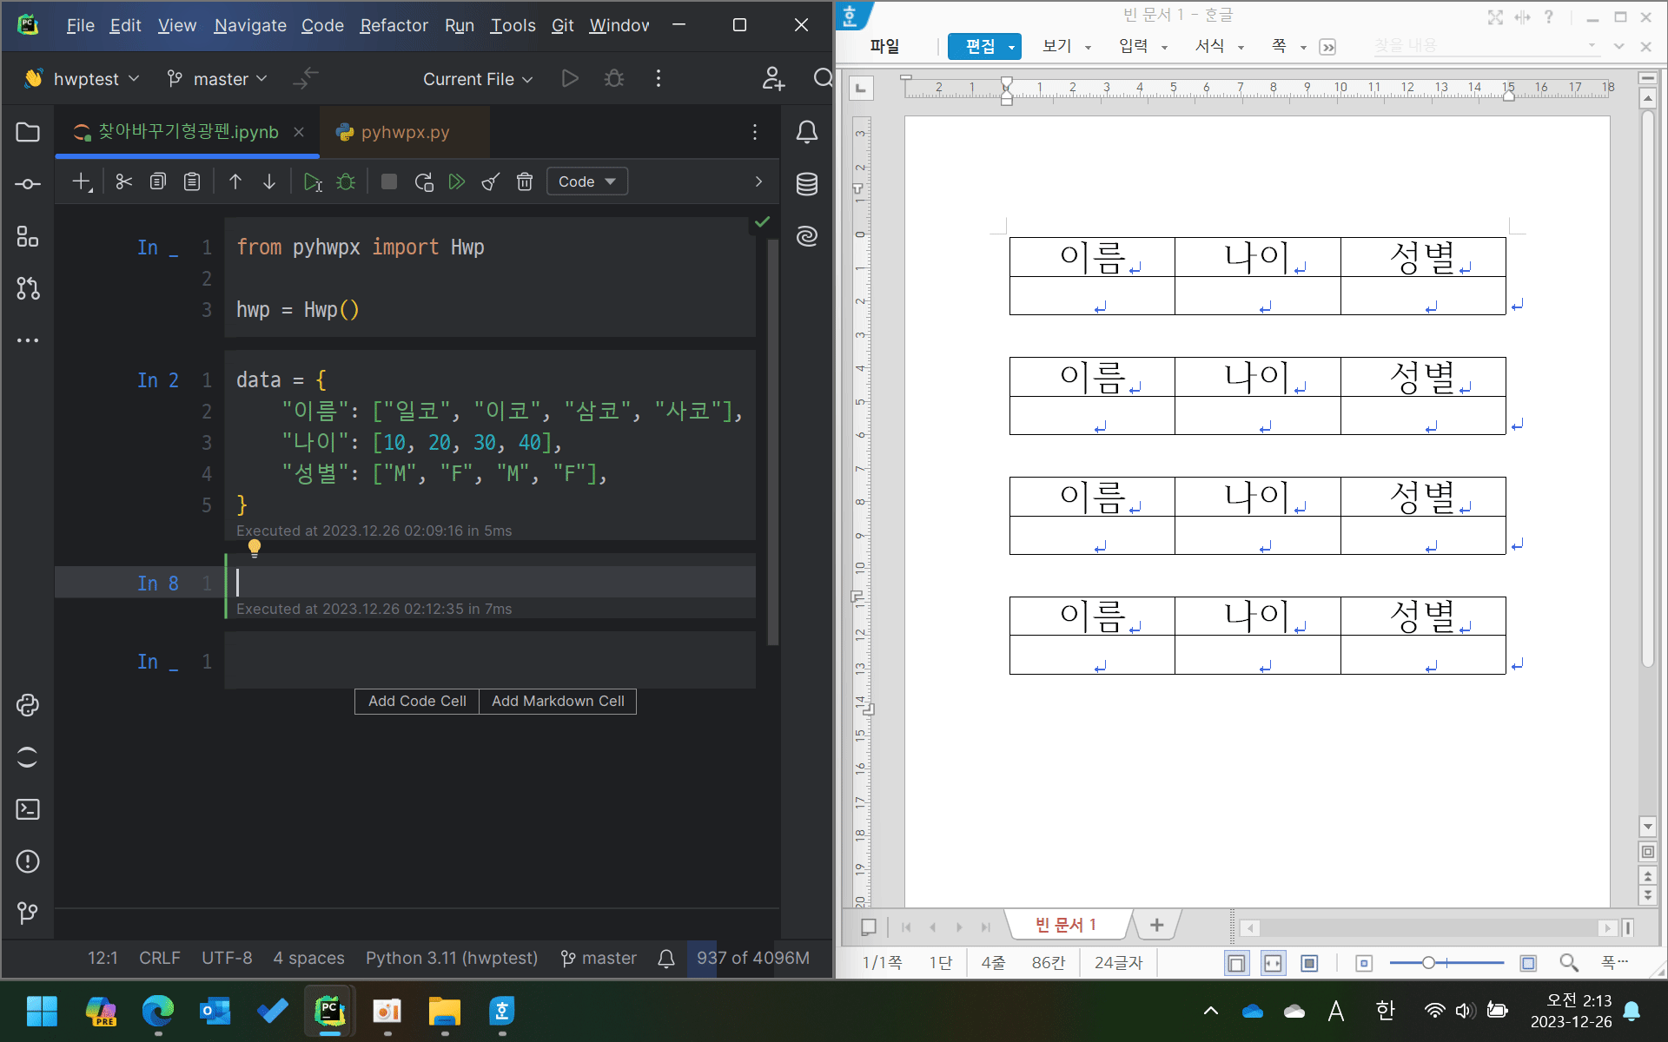Cut cell with scissors icon
The image size is (1668, 1042).
(123, 181)
